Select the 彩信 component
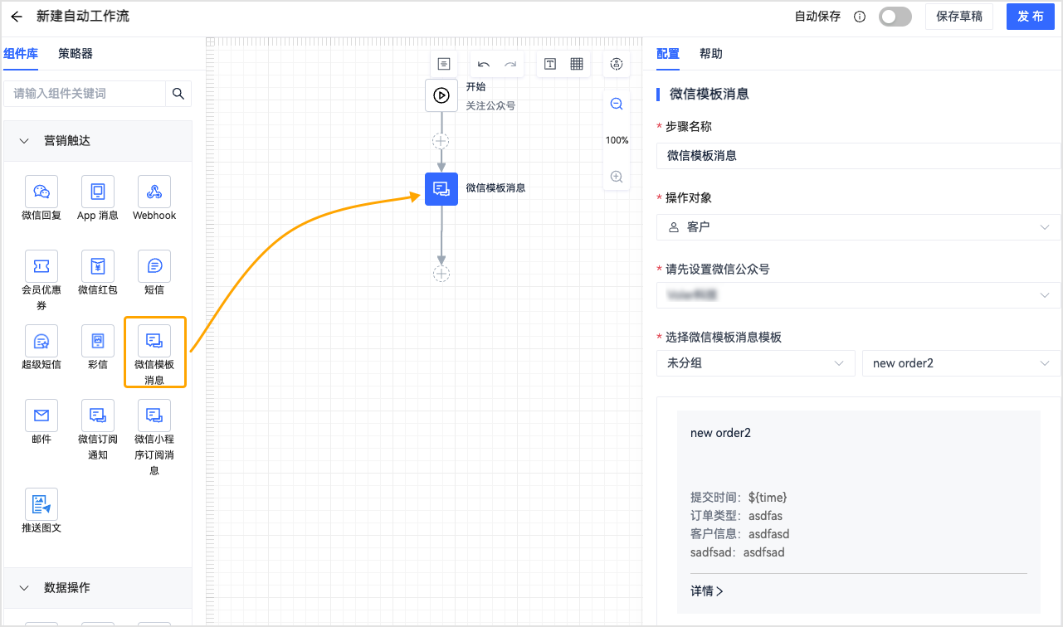 [x=98, y=348]
